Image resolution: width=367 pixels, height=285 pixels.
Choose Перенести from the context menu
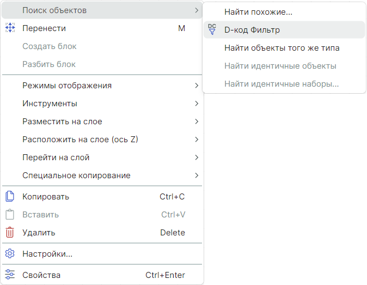pyautogui.click(x=44, y=28)
